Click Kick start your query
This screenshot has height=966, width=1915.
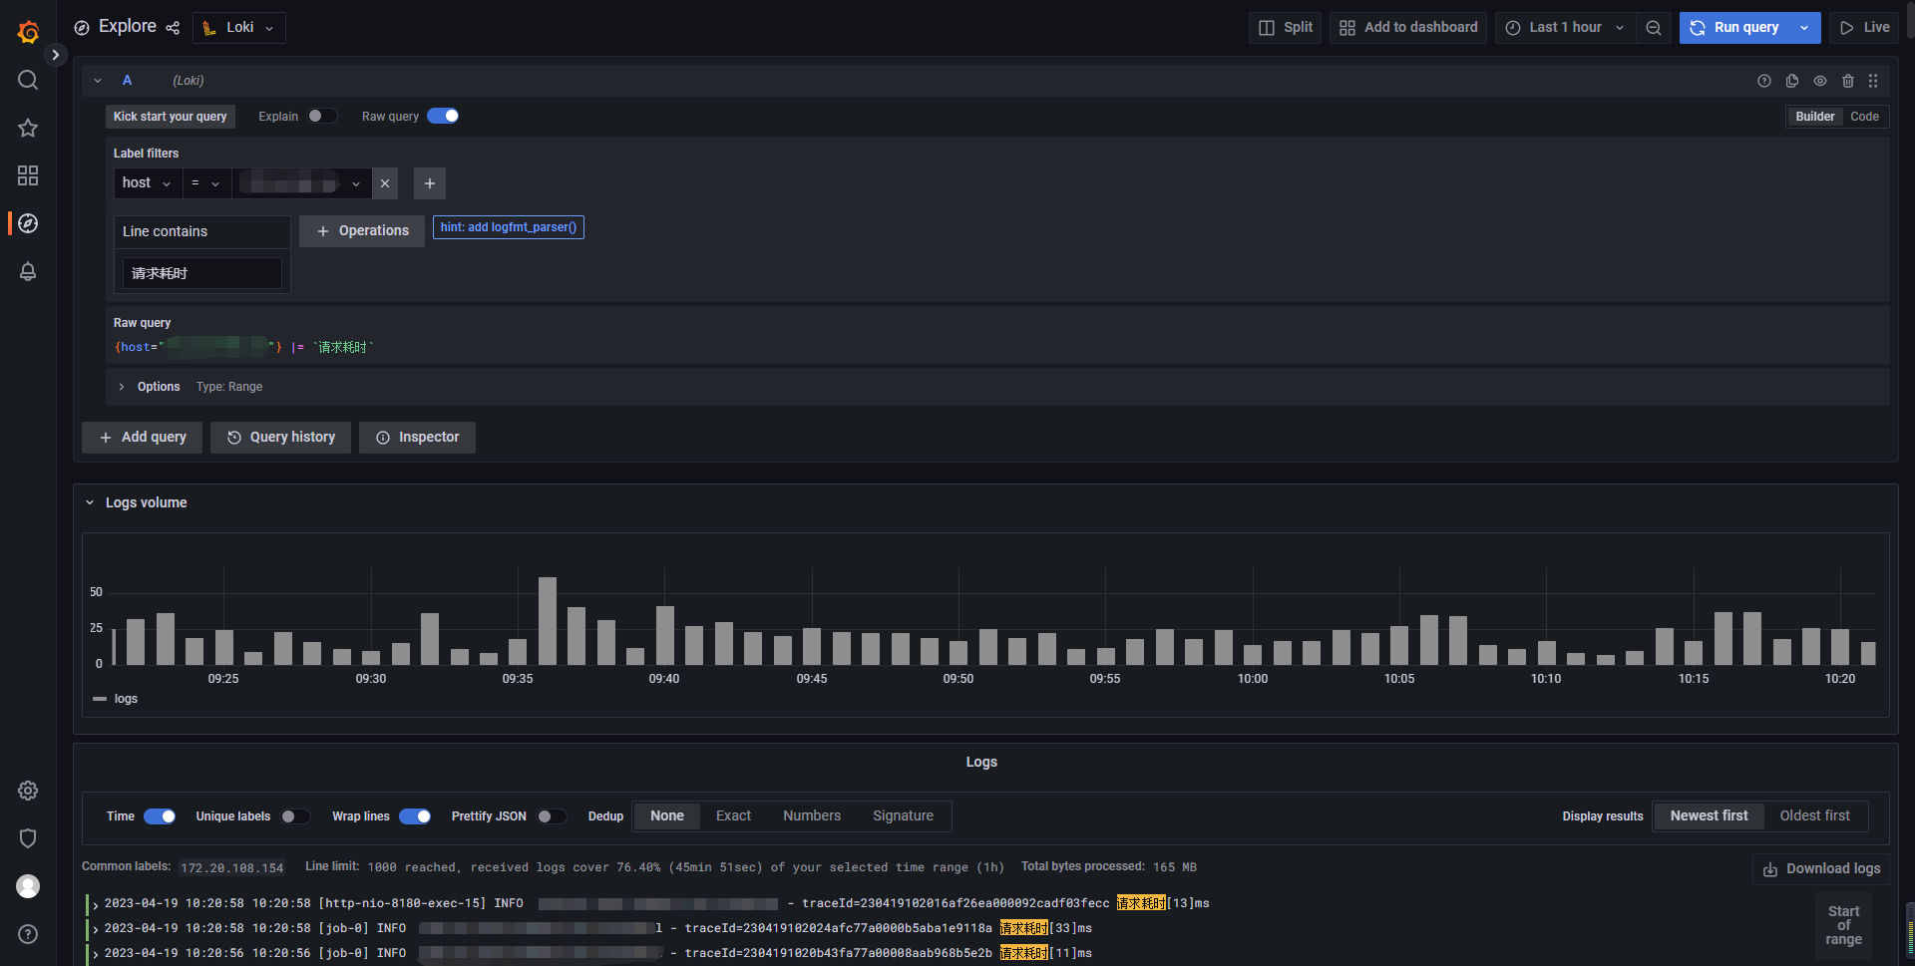tap(171, 117)
